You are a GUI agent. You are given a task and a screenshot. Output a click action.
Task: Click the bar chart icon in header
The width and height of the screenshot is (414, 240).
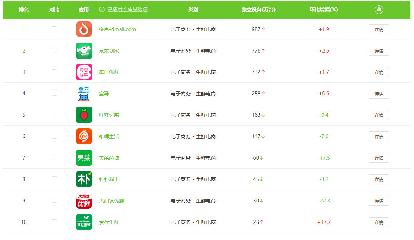tap(379, 10)
